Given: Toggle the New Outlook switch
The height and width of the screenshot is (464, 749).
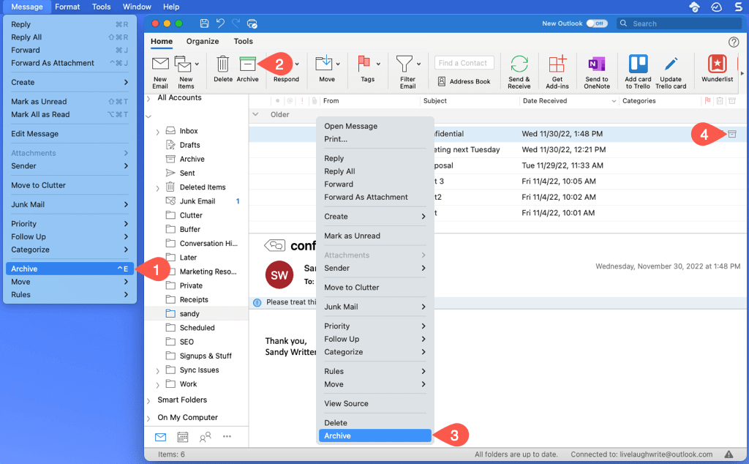Looking at the screenshot, I should pyautogui.click(x=597, y=23).
